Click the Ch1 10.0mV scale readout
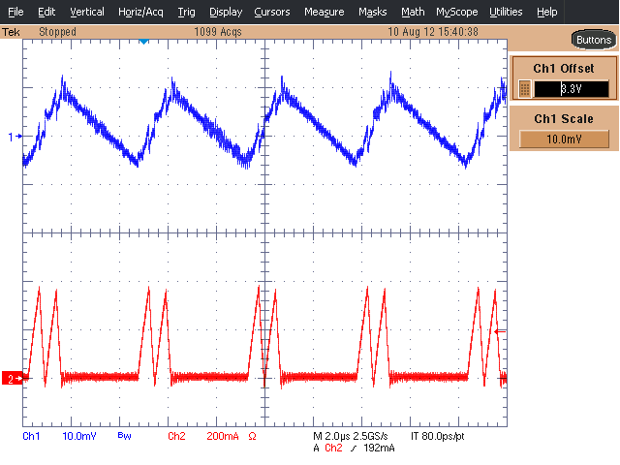The height and width of the screenshot is (465, 620). click(x=79, y=436)
